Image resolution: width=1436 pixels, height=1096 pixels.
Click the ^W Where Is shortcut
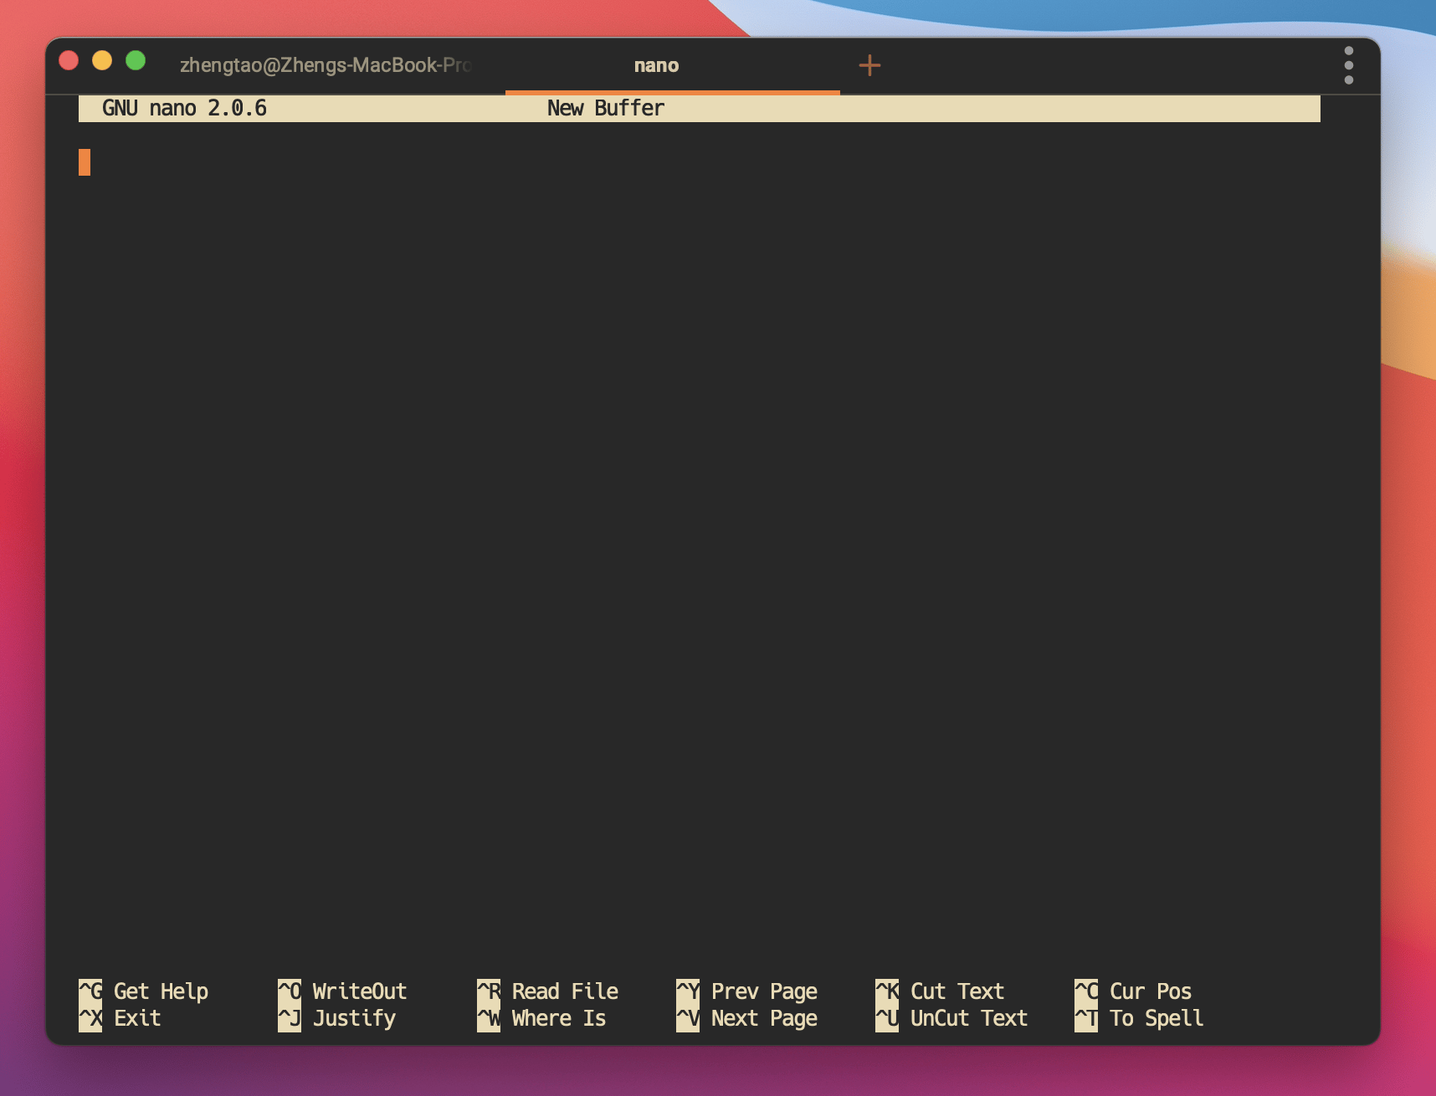click(x=541, y=1018)
